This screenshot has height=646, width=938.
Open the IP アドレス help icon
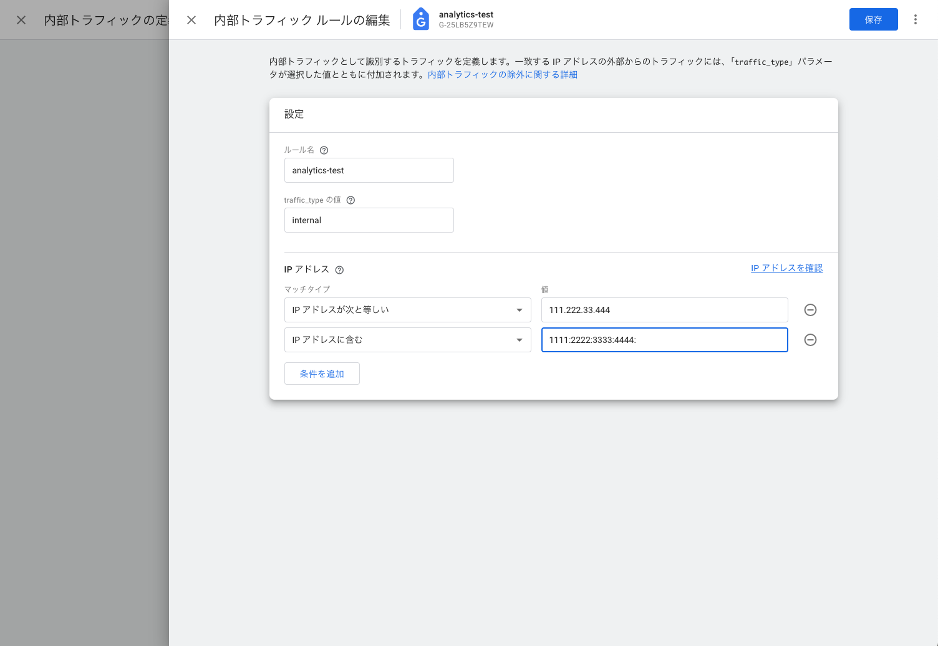click(x=339, y=269)
